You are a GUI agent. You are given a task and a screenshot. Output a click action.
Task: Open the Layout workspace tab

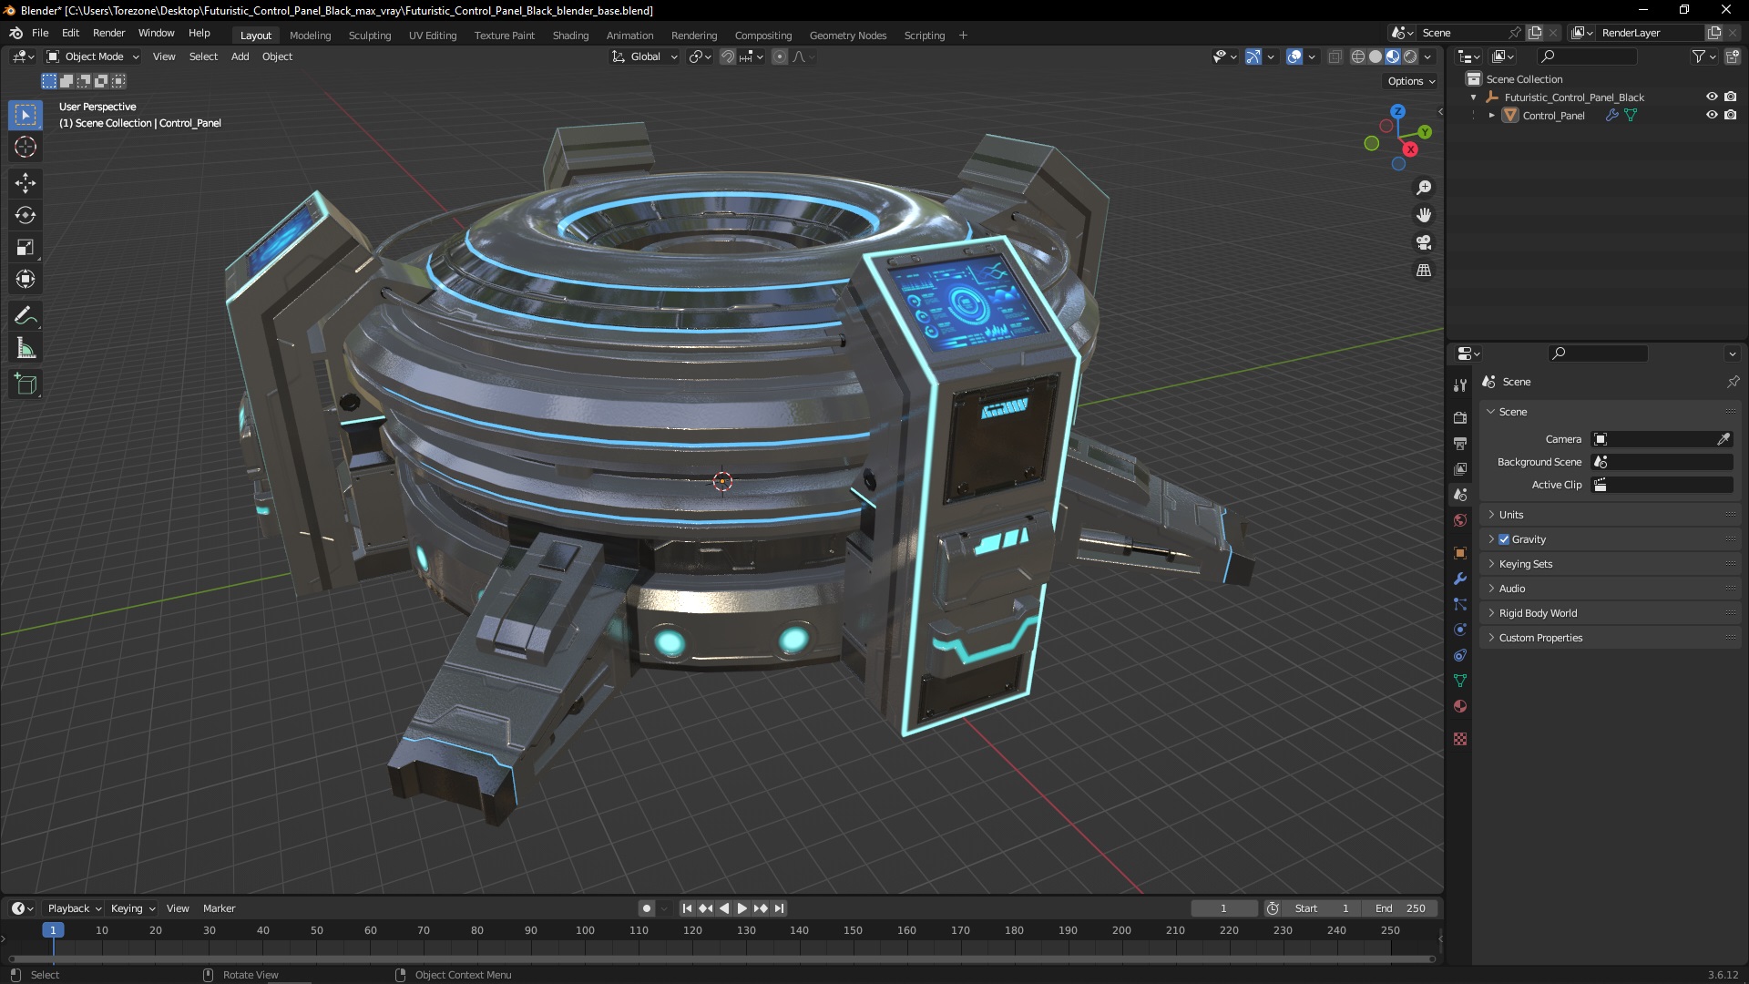[255, 34]
